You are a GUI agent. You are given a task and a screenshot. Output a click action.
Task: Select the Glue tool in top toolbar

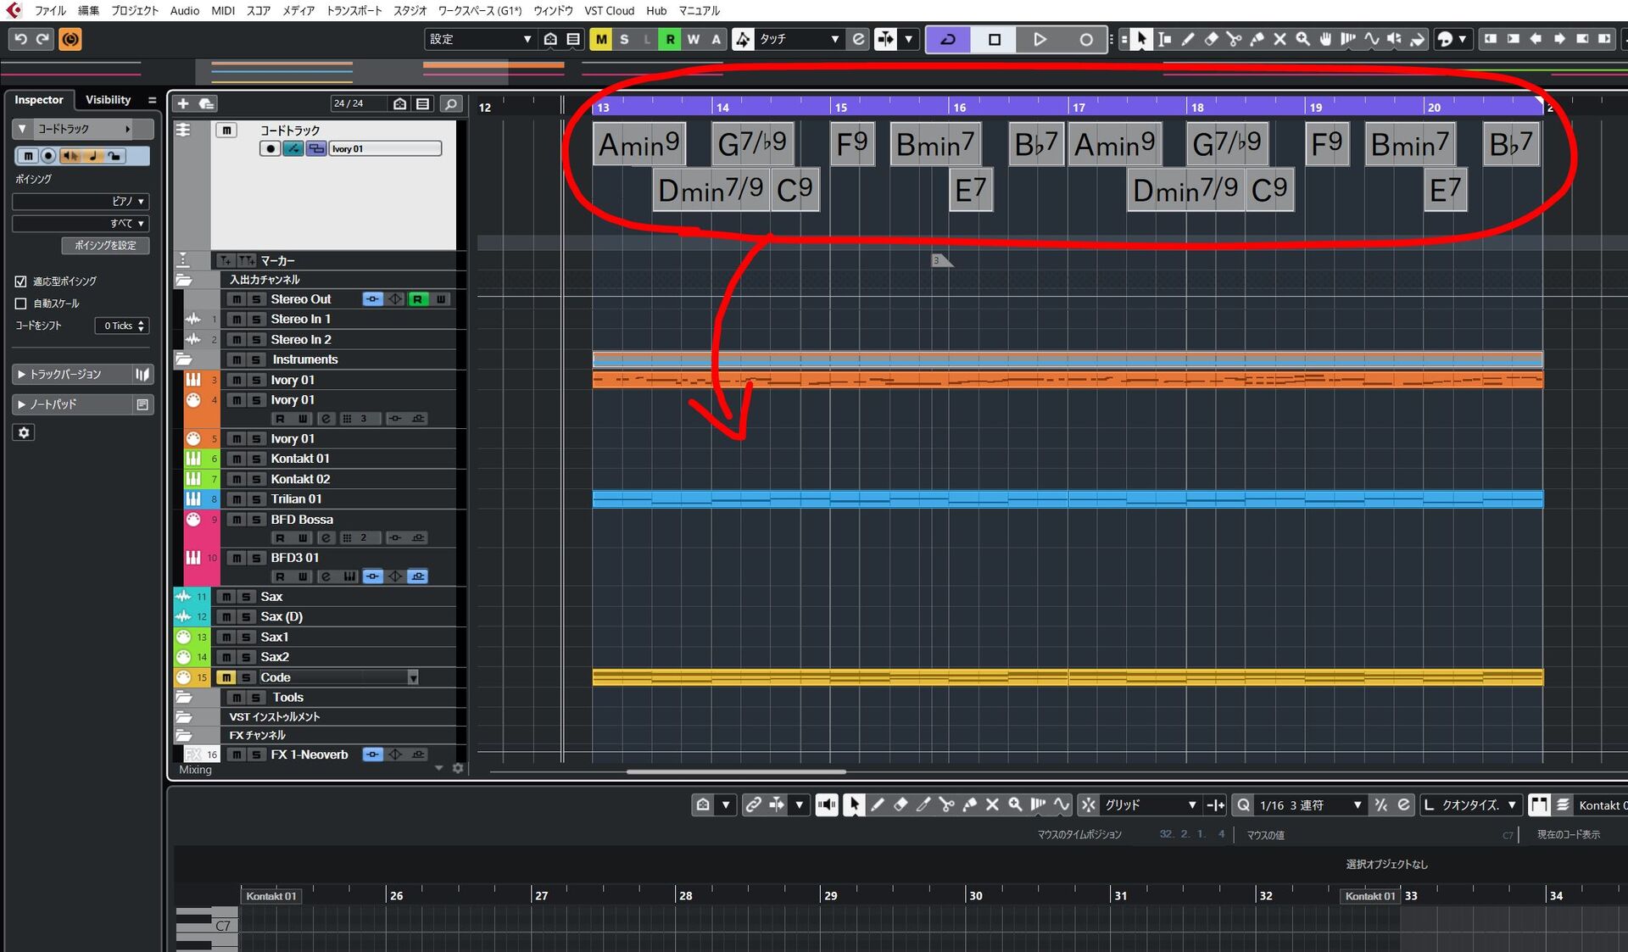tap(1257, 39)
